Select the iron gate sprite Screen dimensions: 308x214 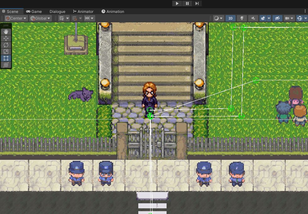pos(152,143)
